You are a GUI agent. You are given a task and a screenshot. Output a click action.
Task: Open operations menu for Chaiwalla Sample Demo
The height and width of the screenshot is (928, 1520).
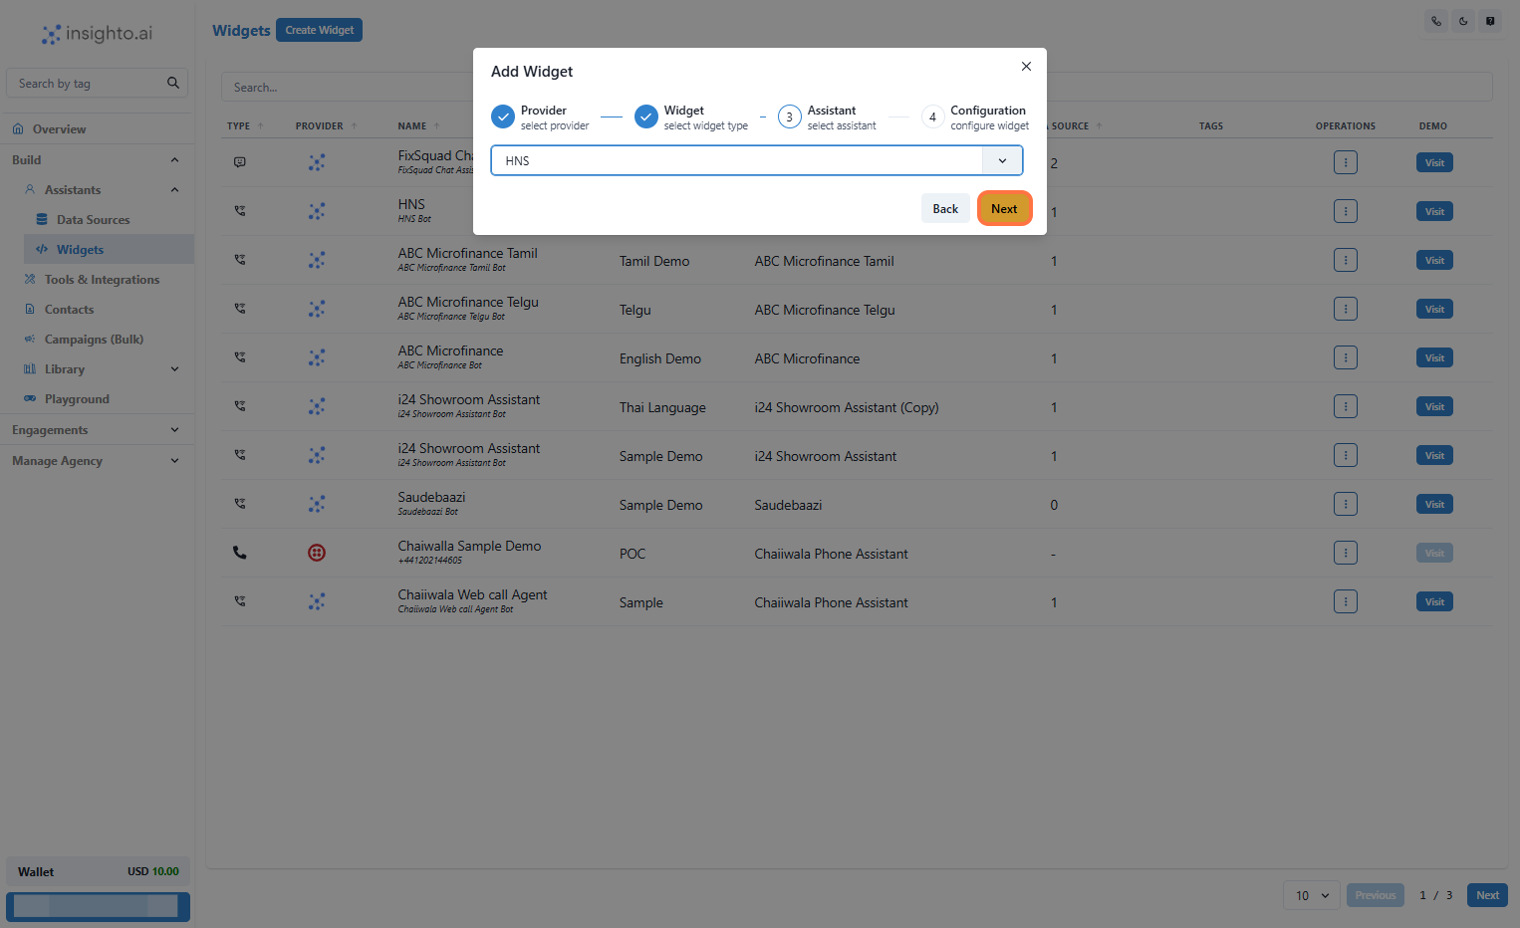pyautogui.click(x=1346, y=553)
